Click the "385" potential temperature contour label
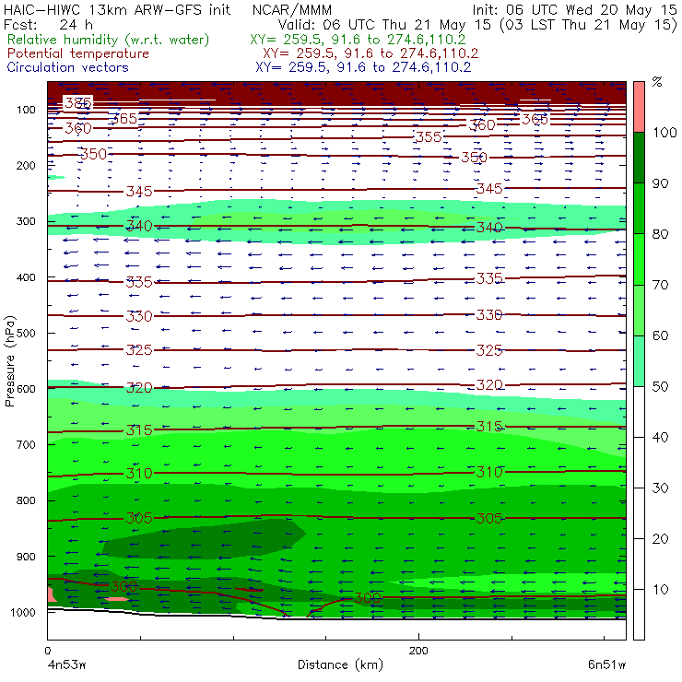Screen dimensions: 682x682 (78, 103)
